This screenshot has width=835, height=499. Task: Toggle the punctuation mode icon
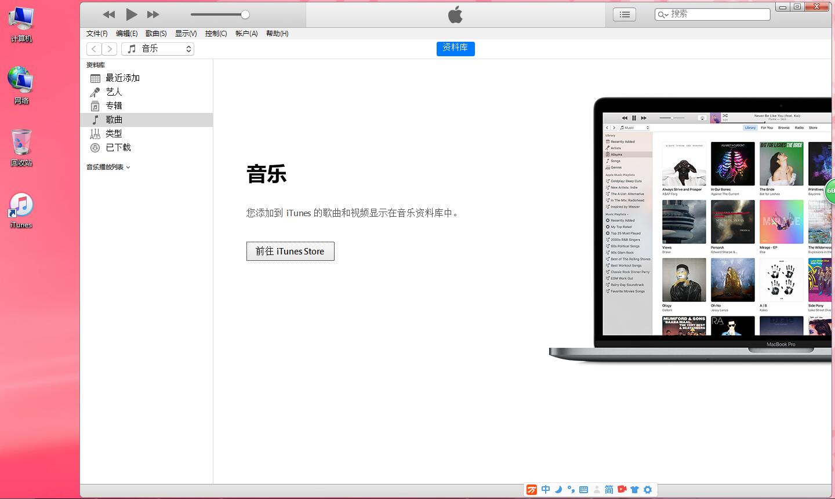(x=571, y=490)
